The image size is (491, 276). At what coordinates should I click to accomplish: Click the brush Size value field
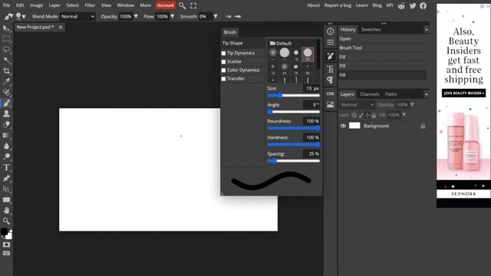click(311, 89)
